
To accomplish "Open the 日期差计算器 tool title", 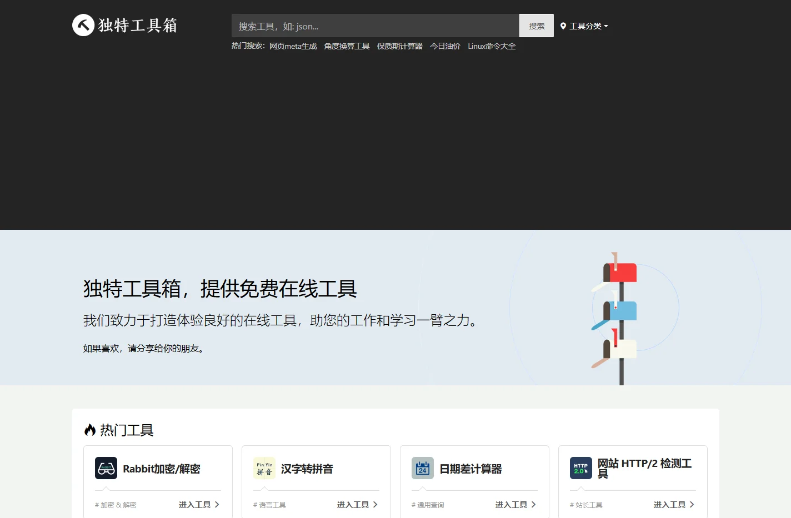I will [470, 469].
